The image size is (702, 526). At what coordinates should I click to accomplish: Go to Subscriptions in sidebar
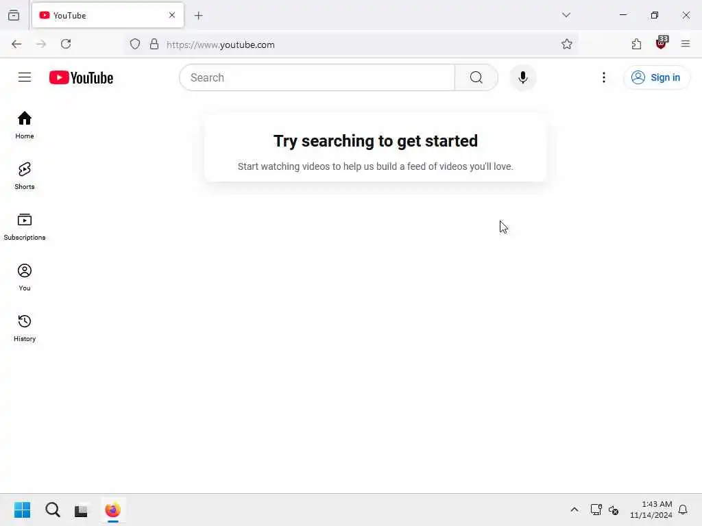tap(25, 227)
